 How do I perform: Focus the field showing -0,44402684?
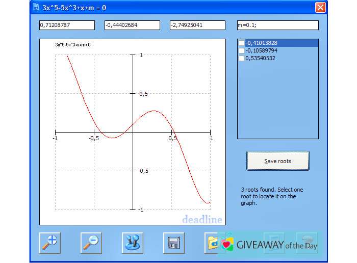coord(132,25)
